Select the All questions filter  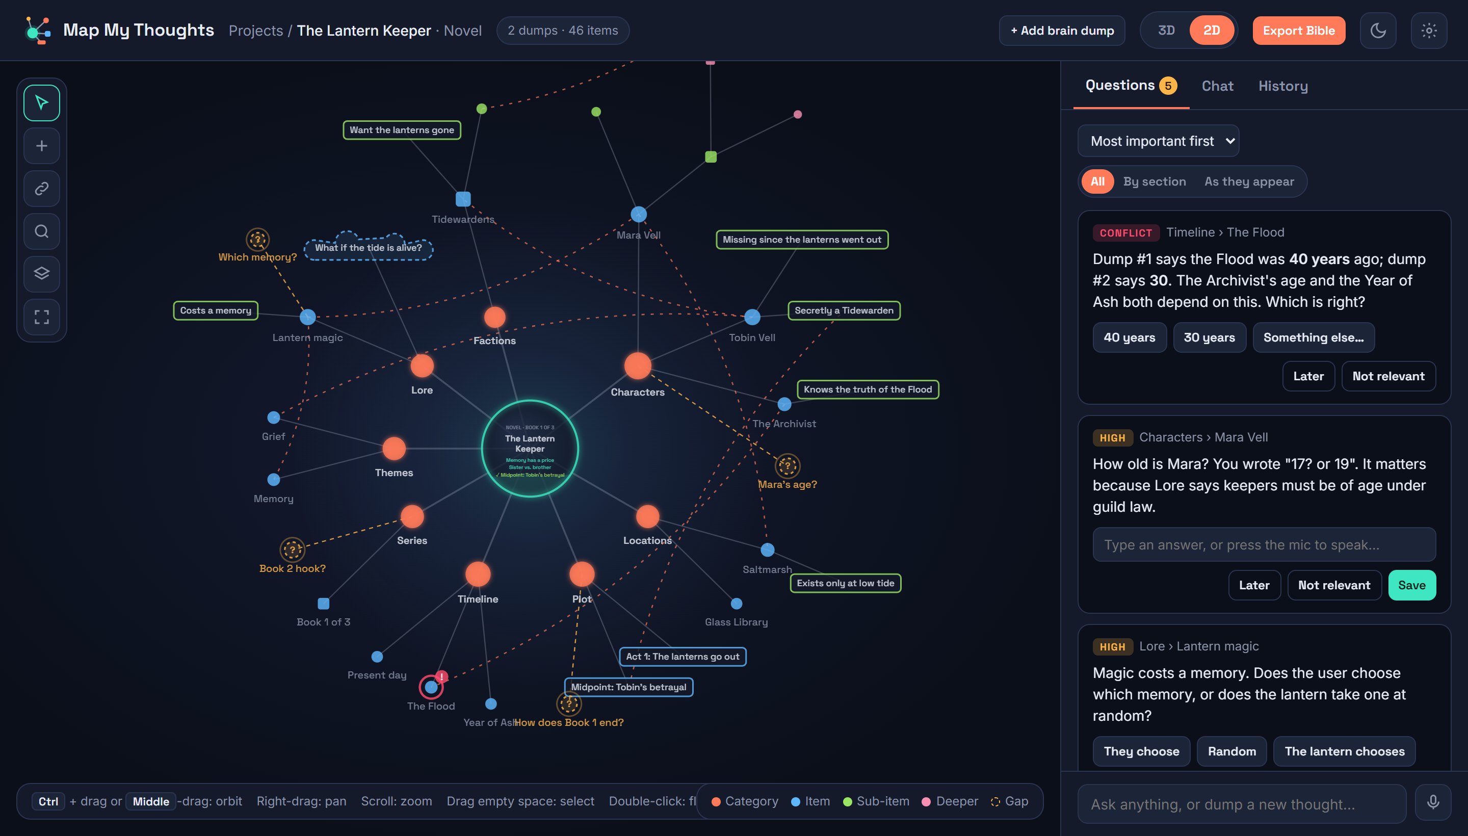[x=1097, y=181]
